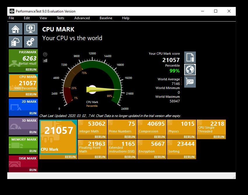Screen dimensions: 248x195
Task: Select the Physics 1015 tile
Action: pyautogui.click(x=182, y=127)
